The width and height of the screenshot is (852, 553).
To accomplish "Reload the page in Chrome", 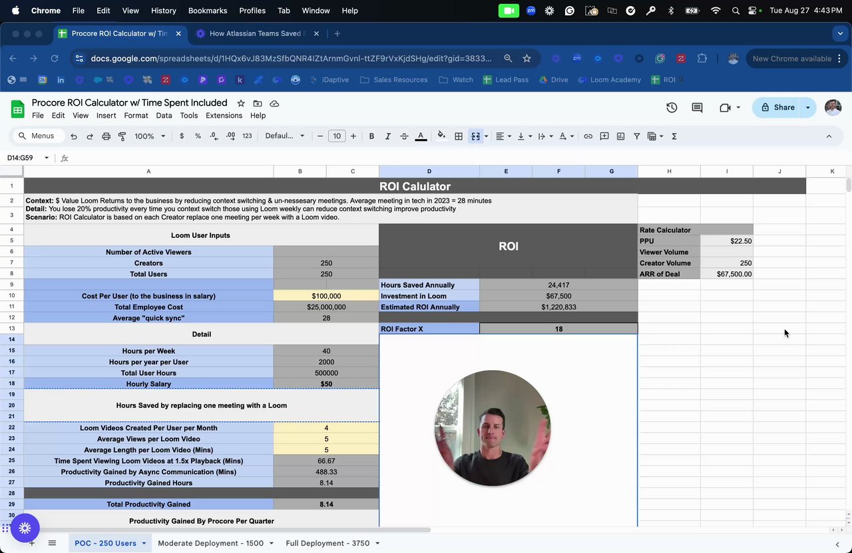I will click(55, 58).
